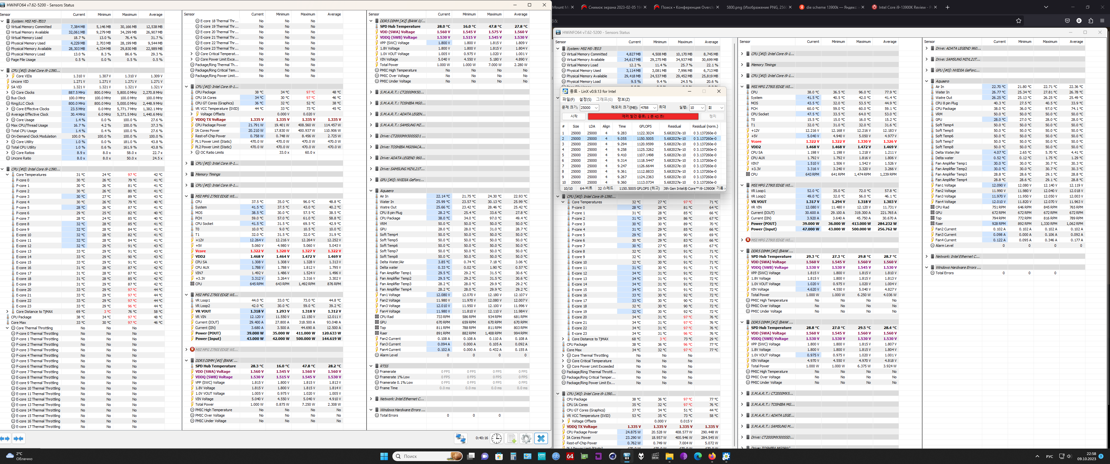Open a new browser tab with the plus icon
1110x464 pixels.
pos(948,7)
